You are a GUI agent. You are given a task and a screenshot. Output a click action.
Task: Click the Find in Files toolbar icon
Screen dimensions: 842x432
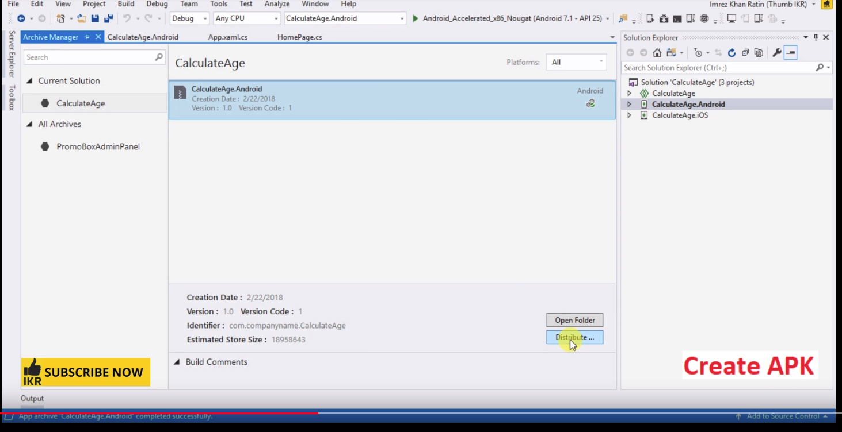(x=623, y=18)
